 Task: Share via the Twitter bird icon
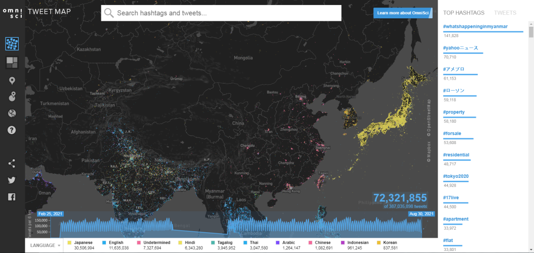[x=12, y=180]
